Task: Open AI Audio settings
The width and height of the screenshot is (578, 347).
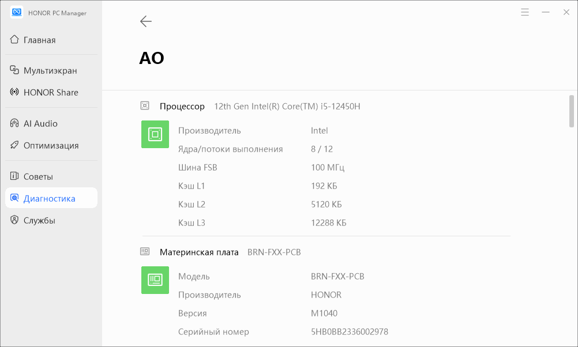Action: tap(40, 123)
